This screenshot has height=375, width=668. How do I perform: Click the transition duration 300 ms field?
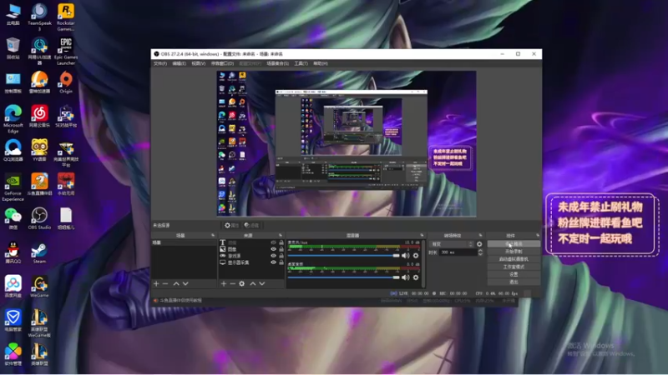(458, 252)
